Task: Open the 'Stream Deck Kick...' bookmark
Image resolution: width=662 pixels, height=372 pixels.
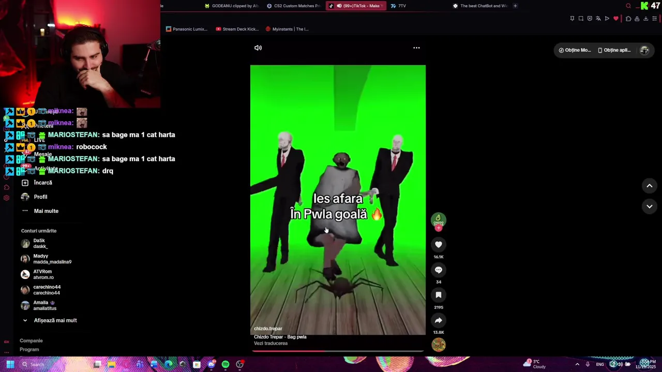Action: tap(237, 29)
